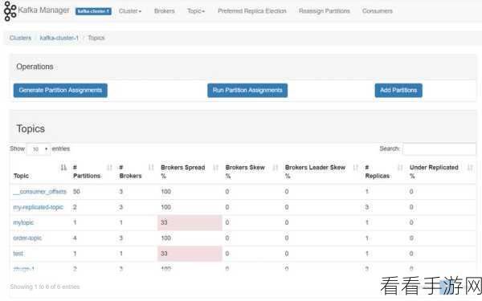Sort by # Replicas column arrows
The image size is (482, 301).
coord(400,168)
